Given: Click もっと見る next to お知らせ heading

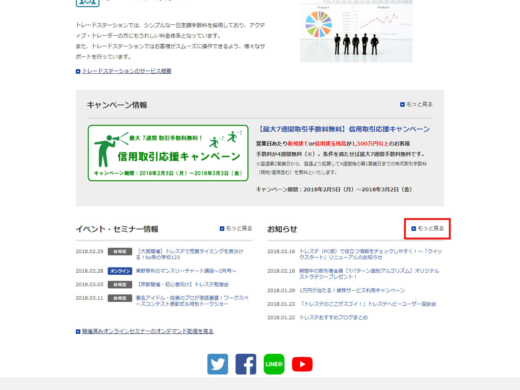Looking at the screenshot, I should pyautogui.click(x=431, y=228).
